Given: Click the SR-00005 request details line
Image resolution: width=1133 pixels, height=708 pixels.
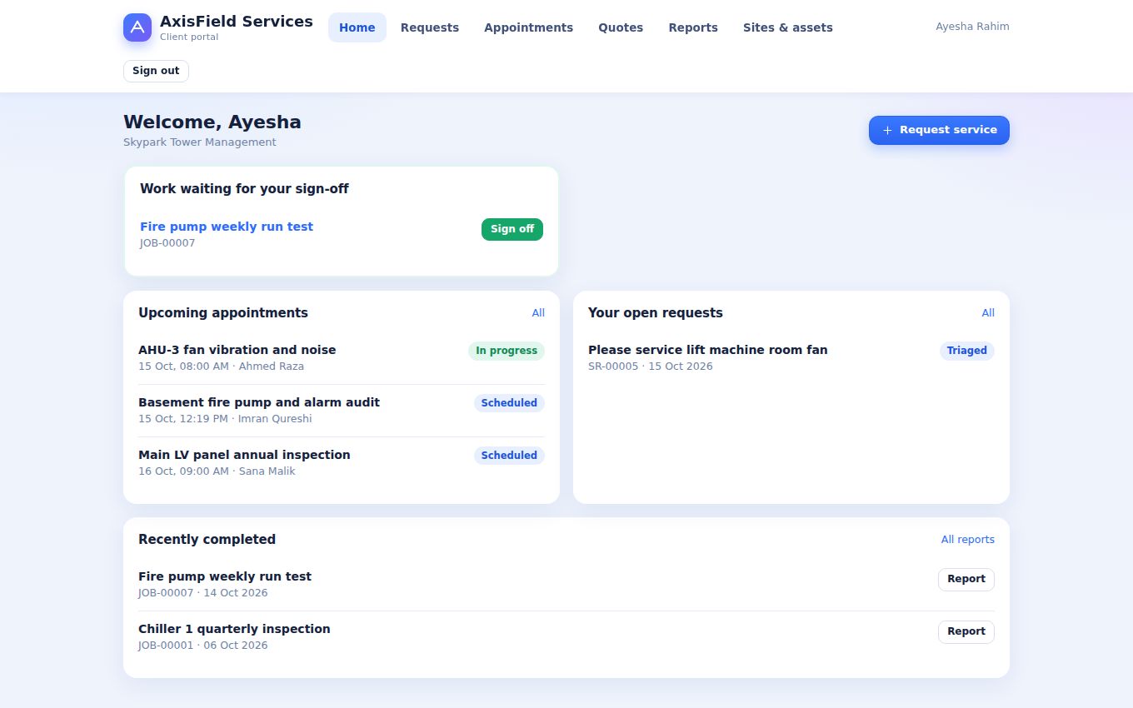Looking at the screenshot, I should [x=651, y=366].
